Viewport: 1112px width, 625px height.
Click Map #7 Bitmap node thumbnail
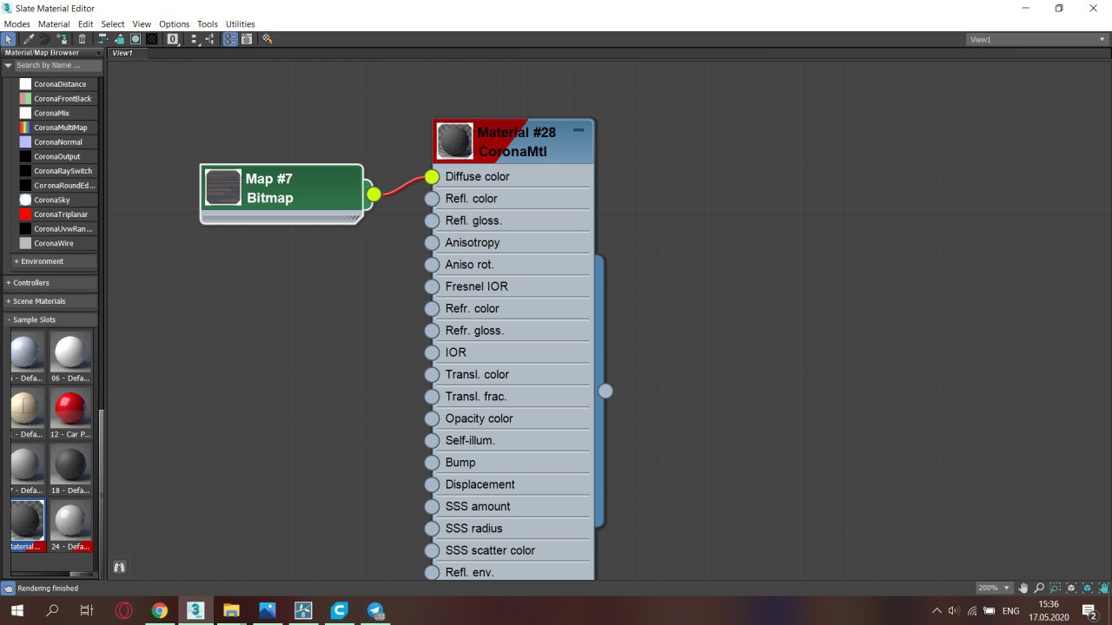(x=223, y=187)
